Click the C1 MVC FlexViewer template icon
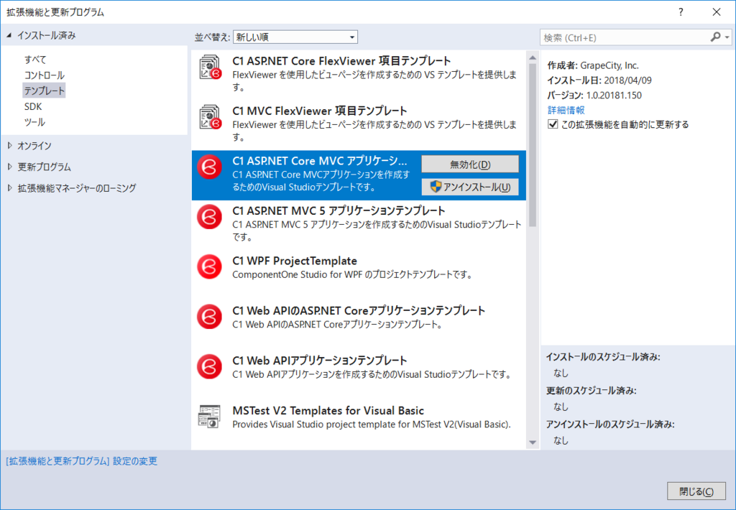This screenshot has height=510, width=736. [210, 117]
